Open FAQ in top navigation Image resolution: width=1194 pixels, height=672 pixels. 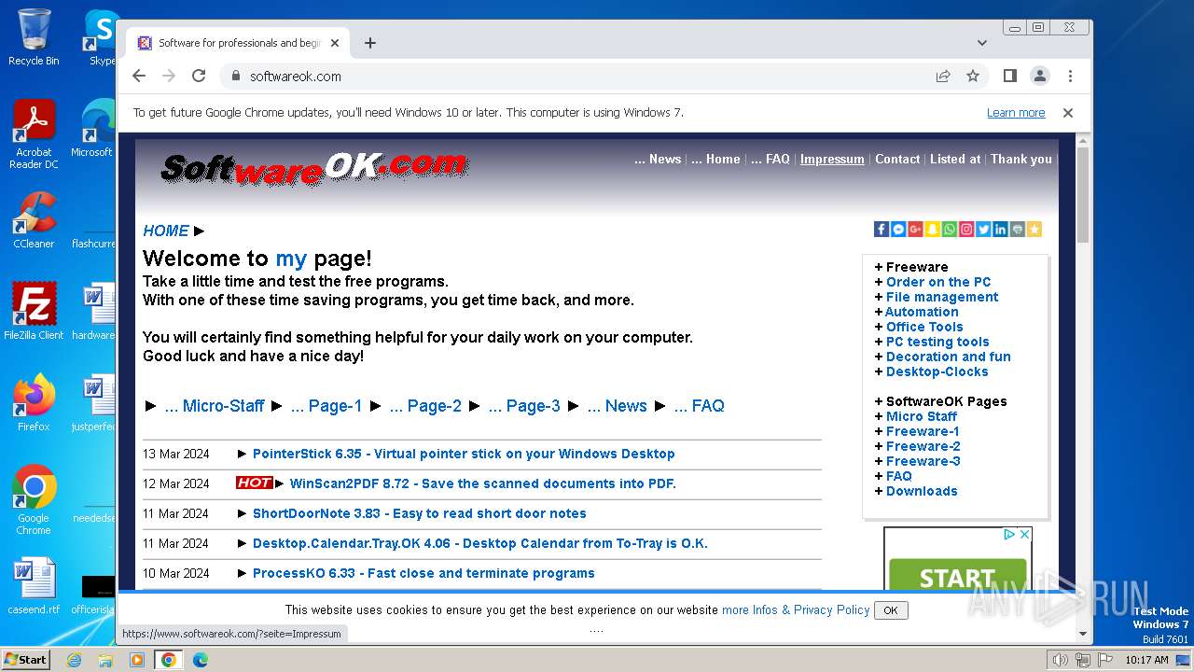click(771, 159)
